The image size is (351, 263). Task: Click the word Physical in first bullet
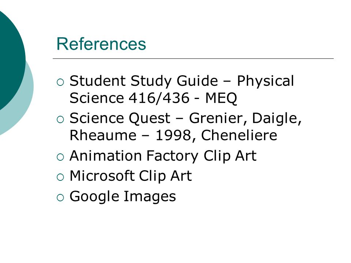265,81
